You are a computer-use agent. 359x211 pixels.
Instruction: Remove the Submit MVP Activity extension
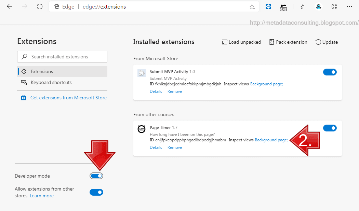pos(175,92)
